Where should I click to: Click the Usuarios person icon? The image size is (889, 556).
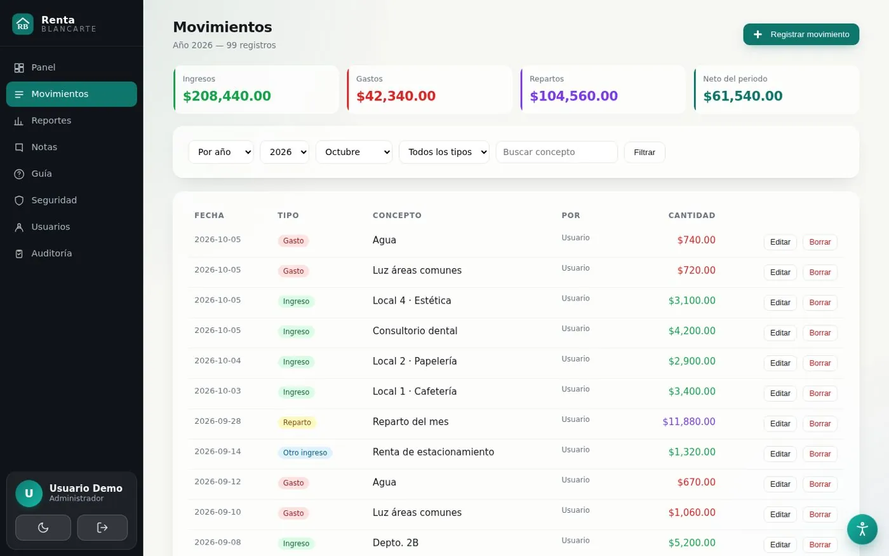tap(19, 227)
